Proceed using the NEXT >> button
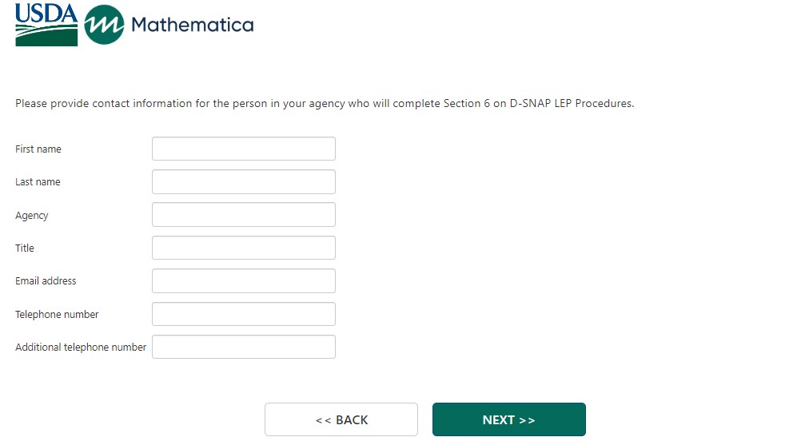Screen dimensions: 809x445 point(508,419)
